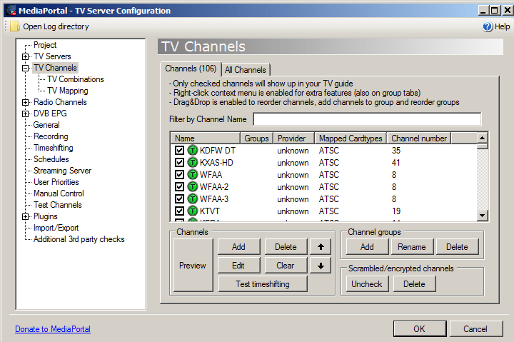Click the folder icon beside Open Log directory
514x342 pixels.
pyautogui.click(x=14, y=26)
